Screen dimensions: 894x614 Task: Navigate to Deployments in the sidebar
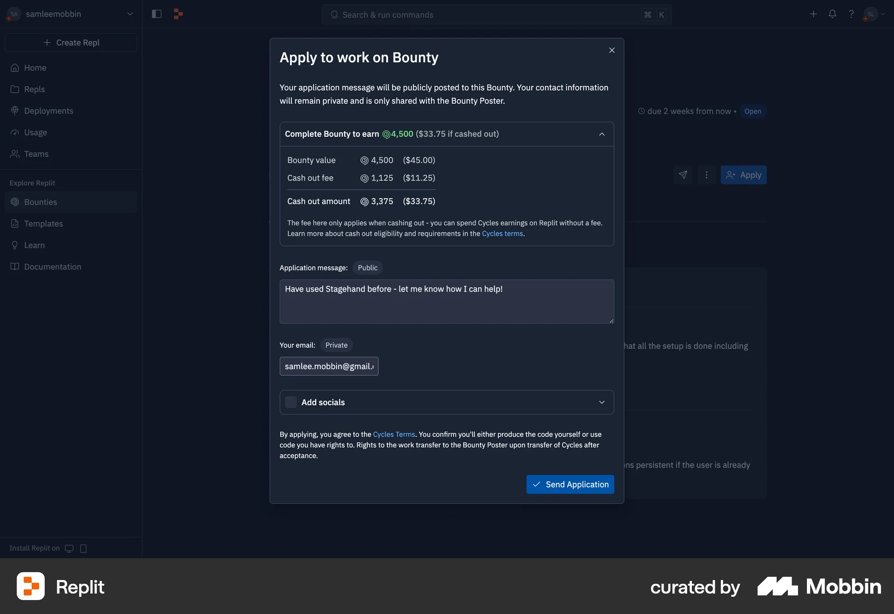(x=48, y=111)
